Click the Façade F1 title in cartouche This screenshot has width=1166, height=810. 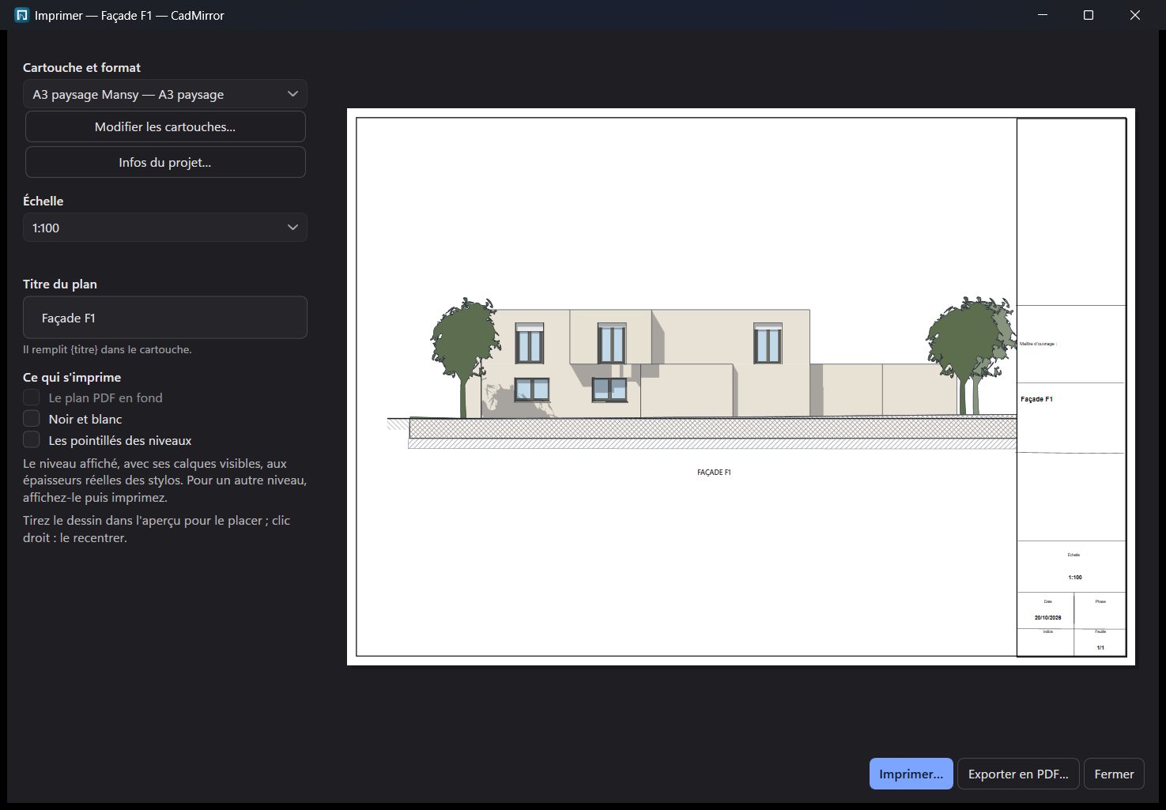click(x=1036, y=399)
